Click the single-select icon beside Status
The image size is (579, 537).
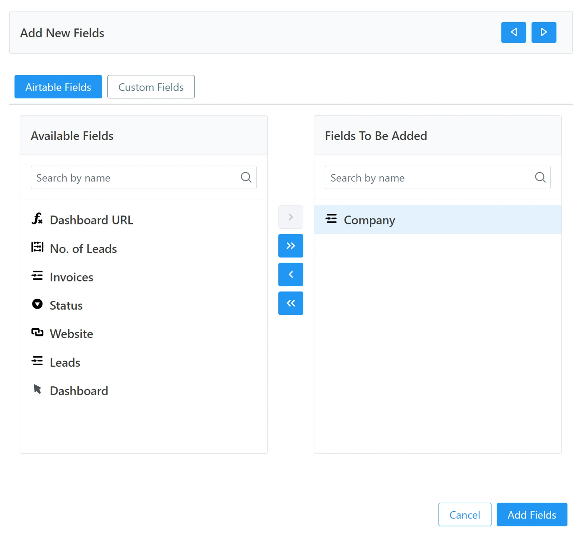pos(37,304)
